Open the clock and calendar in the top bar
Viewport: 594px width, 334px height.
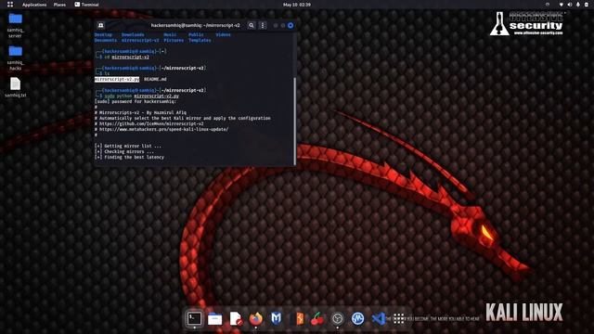[297, 5]
